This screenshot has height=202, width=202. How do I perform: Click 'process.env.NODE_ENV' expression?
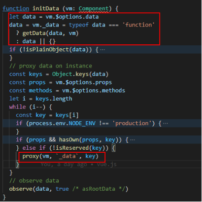[62, 124]
